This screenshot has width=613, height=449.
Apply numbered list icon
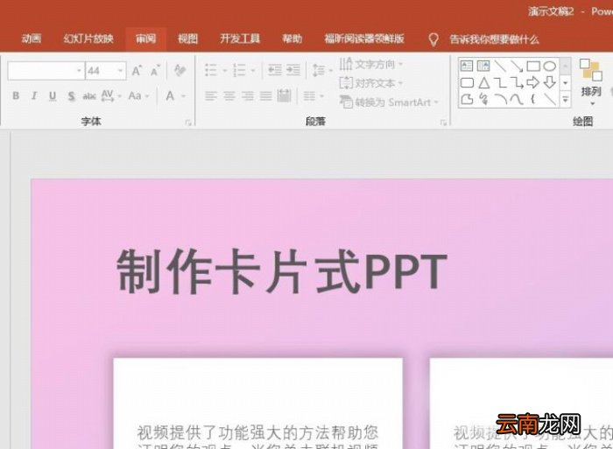pyautogui.click(x=239, y=71)
